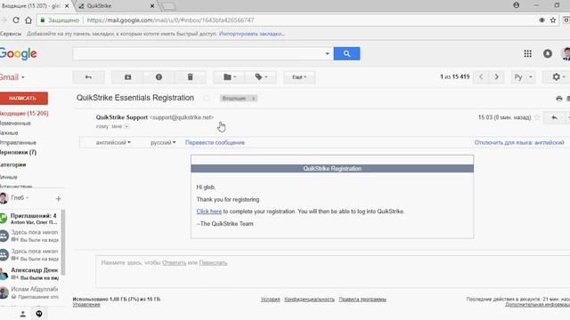Switch to contacts icon at bottom
The image size is (570, 320).
(22, 314)
